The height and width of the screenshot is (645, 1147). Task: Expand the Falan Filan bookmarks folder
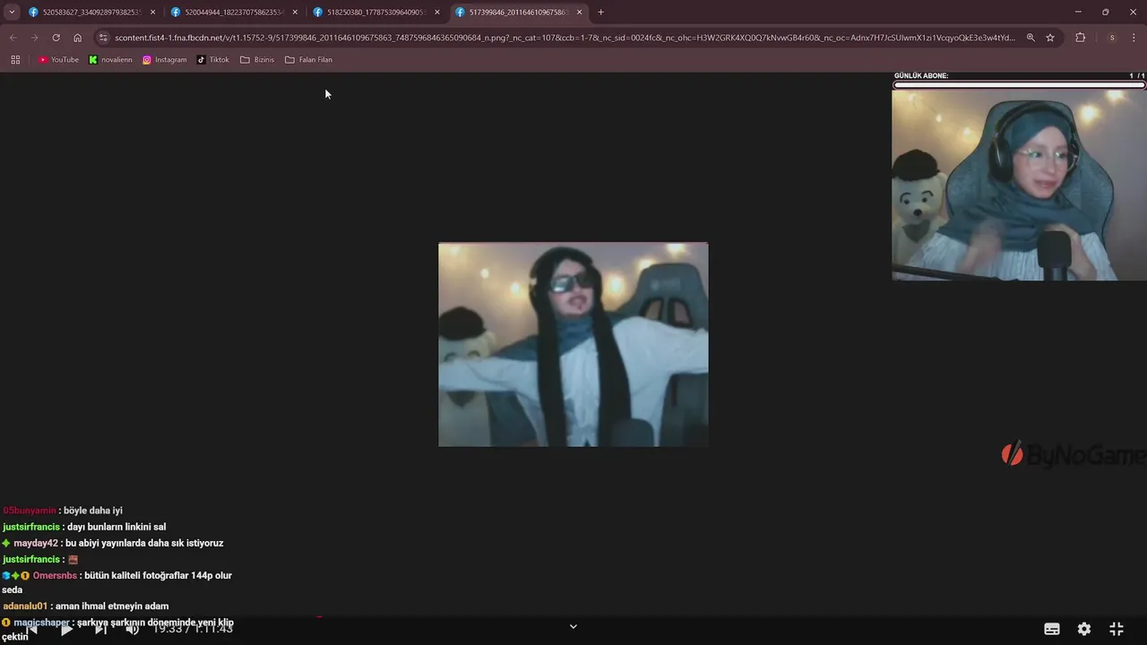point(308,60)
